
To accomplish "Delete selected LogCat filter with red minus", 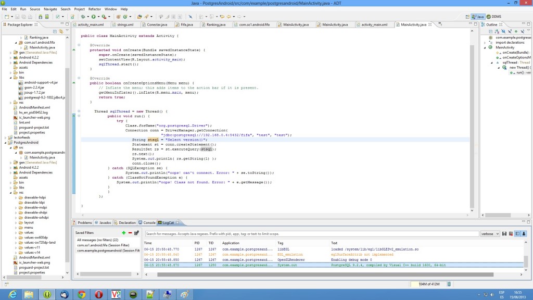I will (x=130, y=233).
